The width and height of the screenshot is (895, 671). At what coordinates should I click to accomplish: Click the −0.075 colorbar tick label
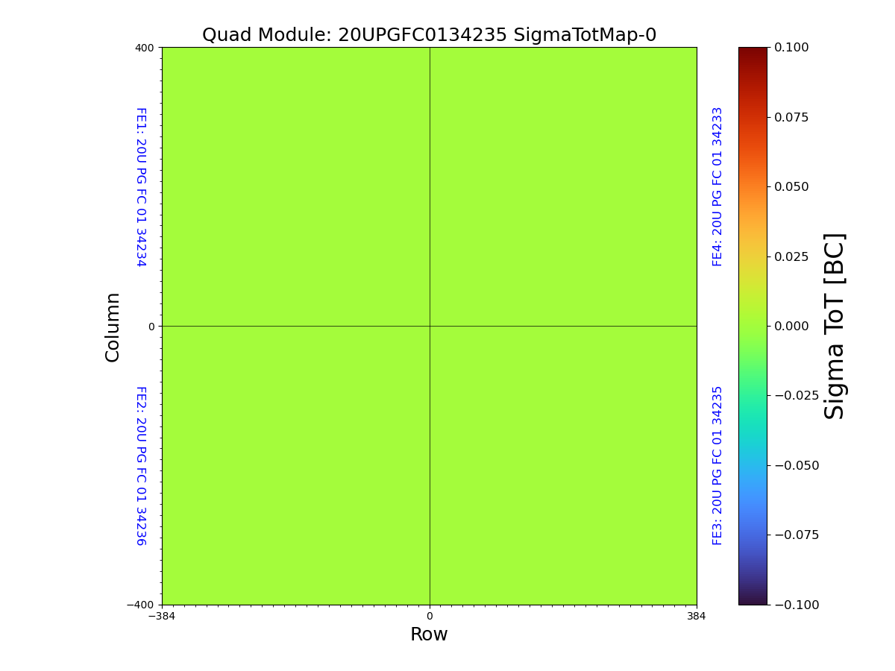794,535
